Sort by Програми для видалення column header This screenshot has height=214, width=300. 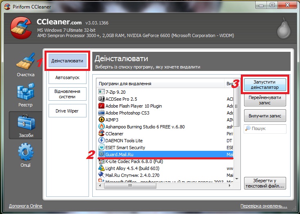tap(160, 84)
